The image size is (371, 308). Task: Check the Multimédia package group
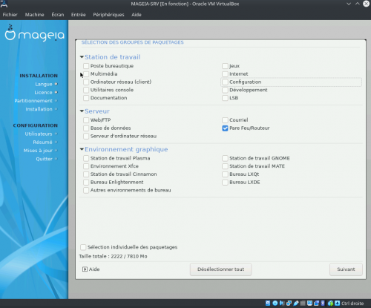86,74
